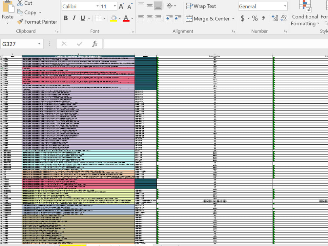Open the Font settings dialog launcher
The width and height of the screenshot is (328, 246).
[132, 31]
